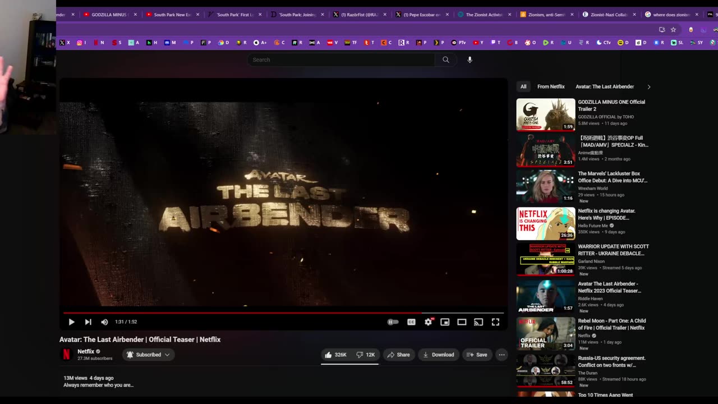The image size is (718, 404).
Task: Open 'GODZILLA MINUS ONE Official Trailer 2' title
Action: click(x=611, y=105)
